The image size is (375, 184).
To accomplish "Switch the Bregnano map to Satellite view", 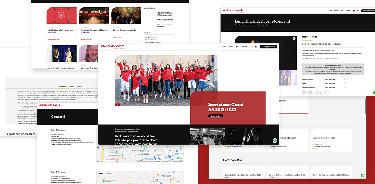I will coord(109,174).
